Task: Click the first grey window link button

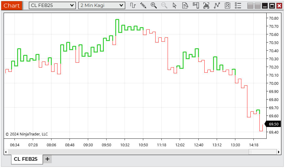Action: pos(250,6)
